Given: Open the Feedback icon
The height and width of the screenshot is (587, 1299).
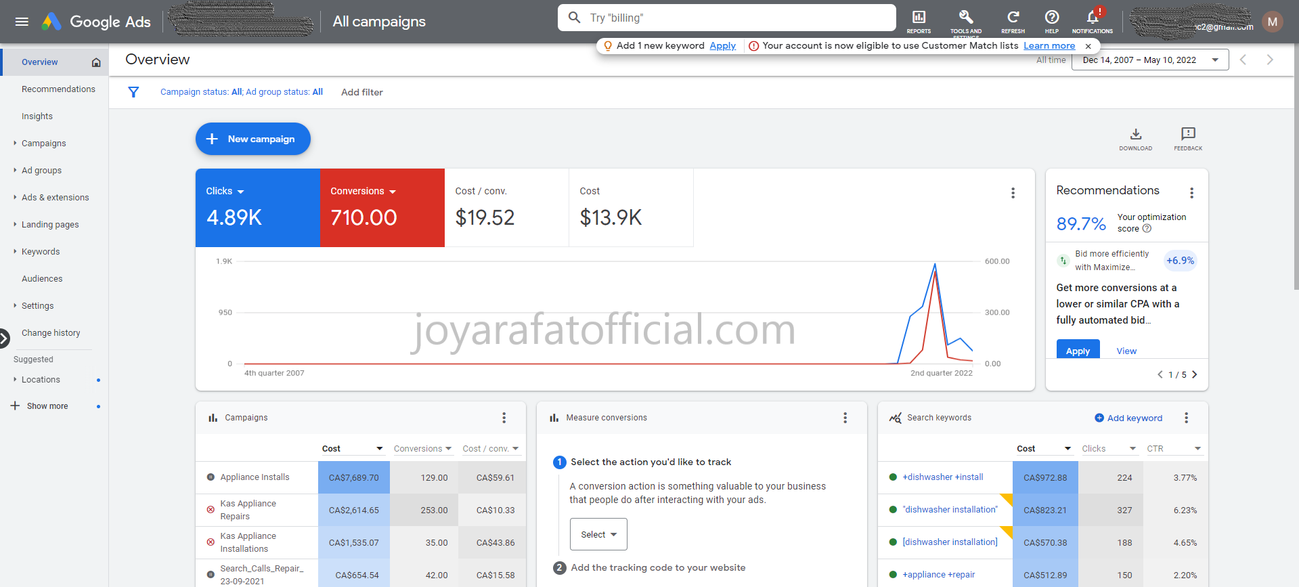Looking at the screenshot, I should [1188, 139].
